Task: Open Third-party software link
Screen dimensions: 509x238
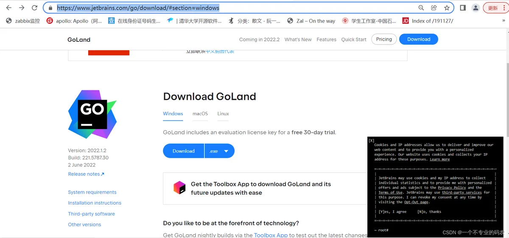Action: (91, 214)
